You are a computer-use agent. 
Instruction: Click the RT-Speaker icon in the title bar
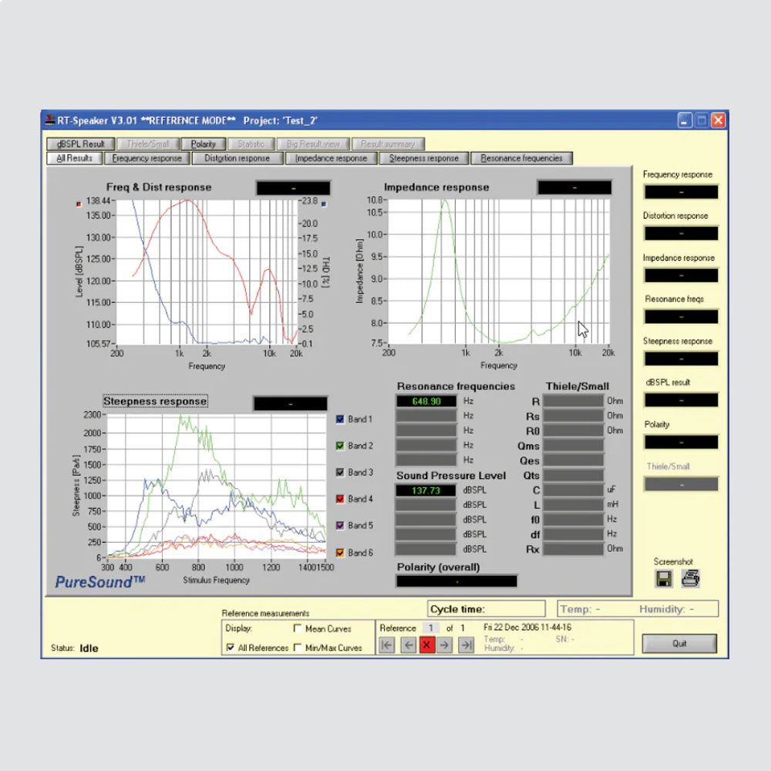click(49, 120)
